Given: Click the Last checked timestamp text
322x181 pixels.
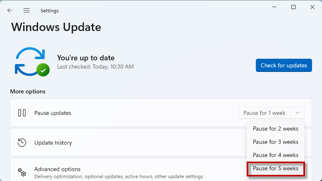Looking at the screenshot, I should 95,67.
